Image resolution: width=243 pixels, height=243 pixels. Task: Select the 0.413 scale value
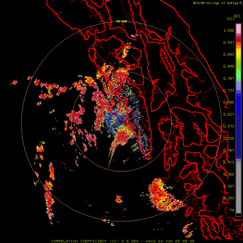coord(229,162)
